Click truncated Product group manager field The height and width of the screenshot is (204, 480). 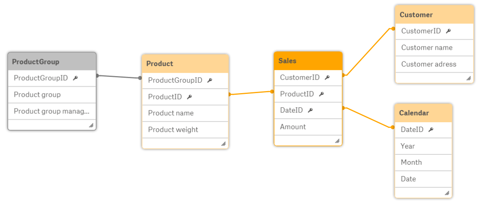pyautogui.click(x=52, y=111)
